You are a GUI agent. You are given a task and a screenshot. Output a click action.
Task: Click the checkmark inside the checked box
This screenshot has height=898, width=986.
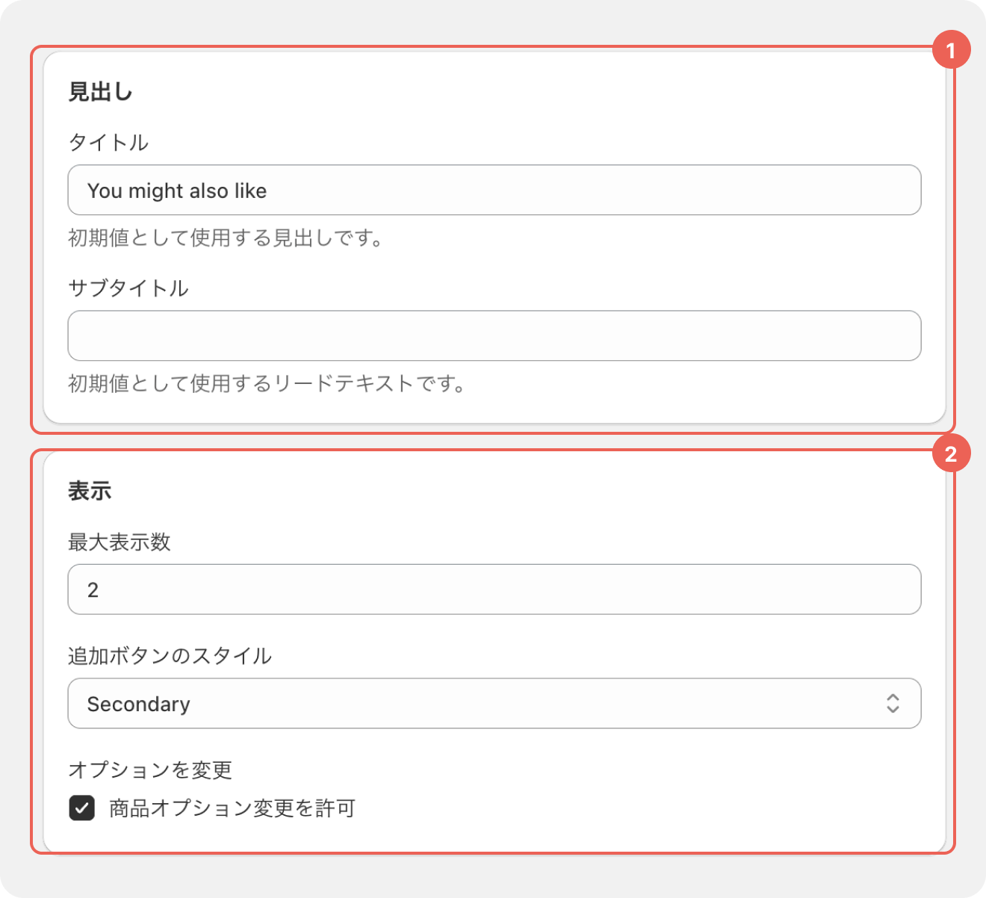[82, 808]
